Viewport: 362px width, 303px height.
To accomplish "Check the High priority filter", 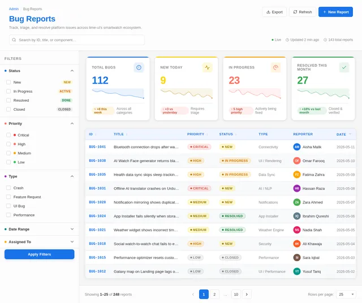I will pyautogui.click(x=8, y=144).
